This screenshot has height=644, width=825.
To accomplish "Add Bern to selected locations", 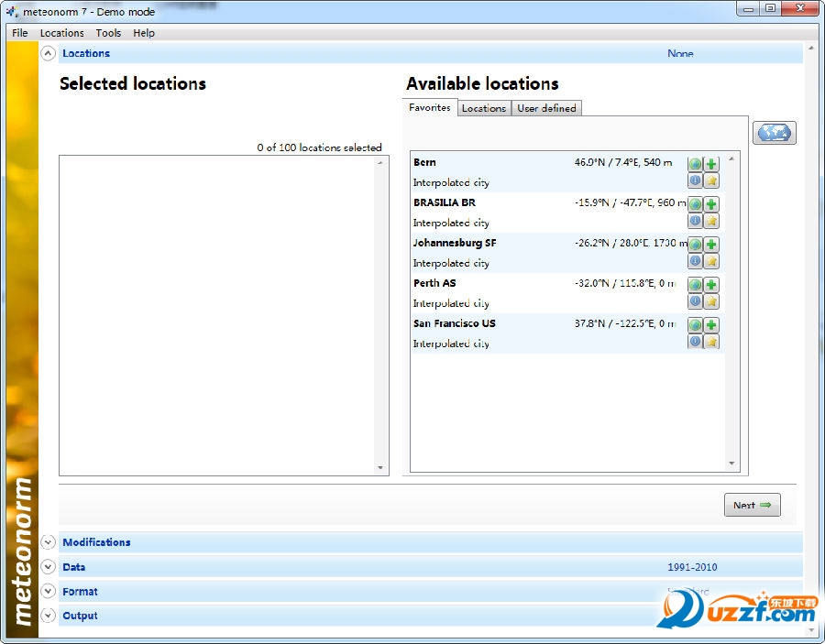I will click(711, 164).
